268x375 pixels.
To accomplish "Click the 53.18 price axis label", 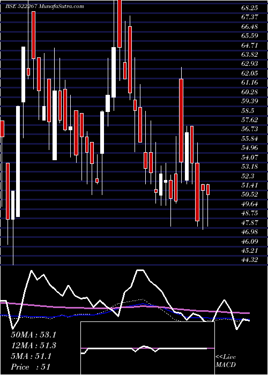I will click(x=250, y=167).
